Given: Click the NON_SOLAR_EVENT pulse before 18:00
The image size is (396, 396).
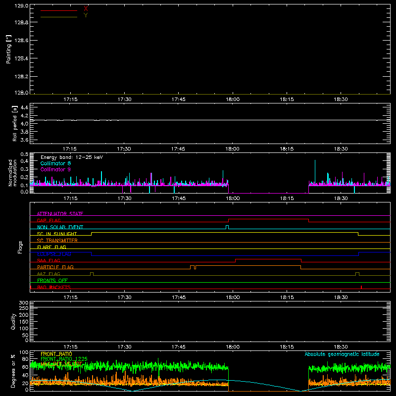Looking at the screenshot, I should (227, 227).
